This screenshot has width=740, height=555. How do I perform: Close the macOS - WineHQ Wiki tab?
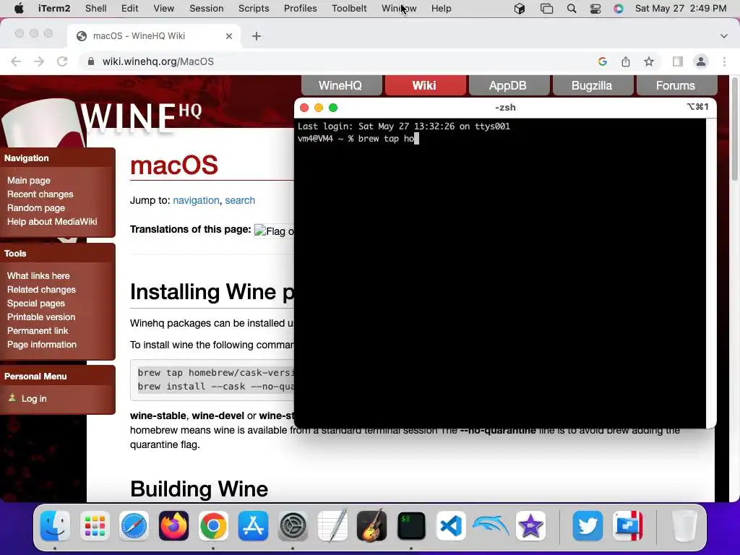click(229, 36)
